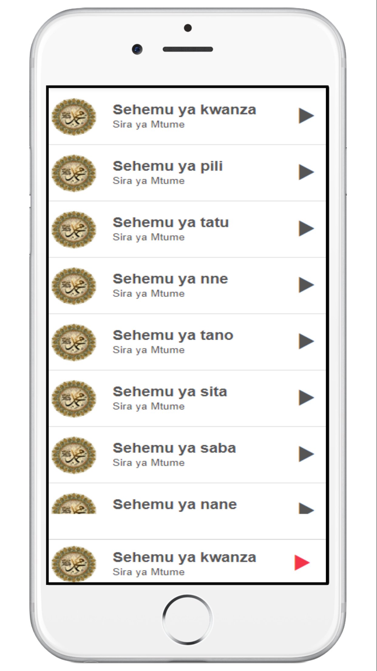Play the Sehemu ya pili track
This screenshot has height=671, width=377.
pos(306,172)
